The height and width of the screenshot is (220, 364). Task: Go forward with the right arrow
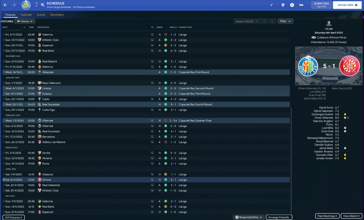(x=14, y=5)
